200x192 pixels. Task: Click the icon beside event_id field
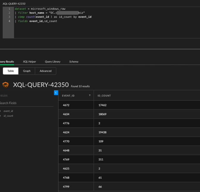coord(1,111)
